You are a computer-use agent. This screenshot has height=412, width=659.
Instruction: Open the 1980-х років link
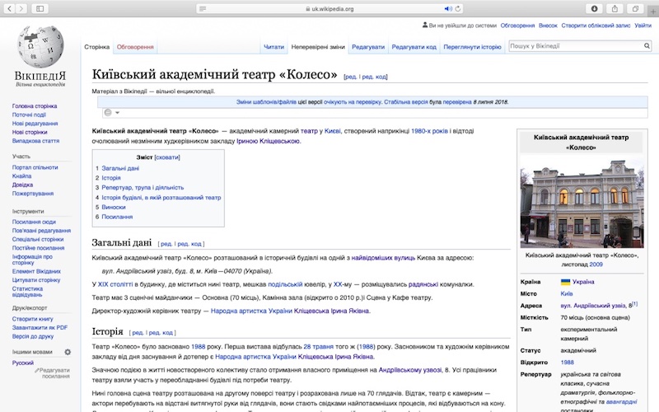click(x=429, y=131)
